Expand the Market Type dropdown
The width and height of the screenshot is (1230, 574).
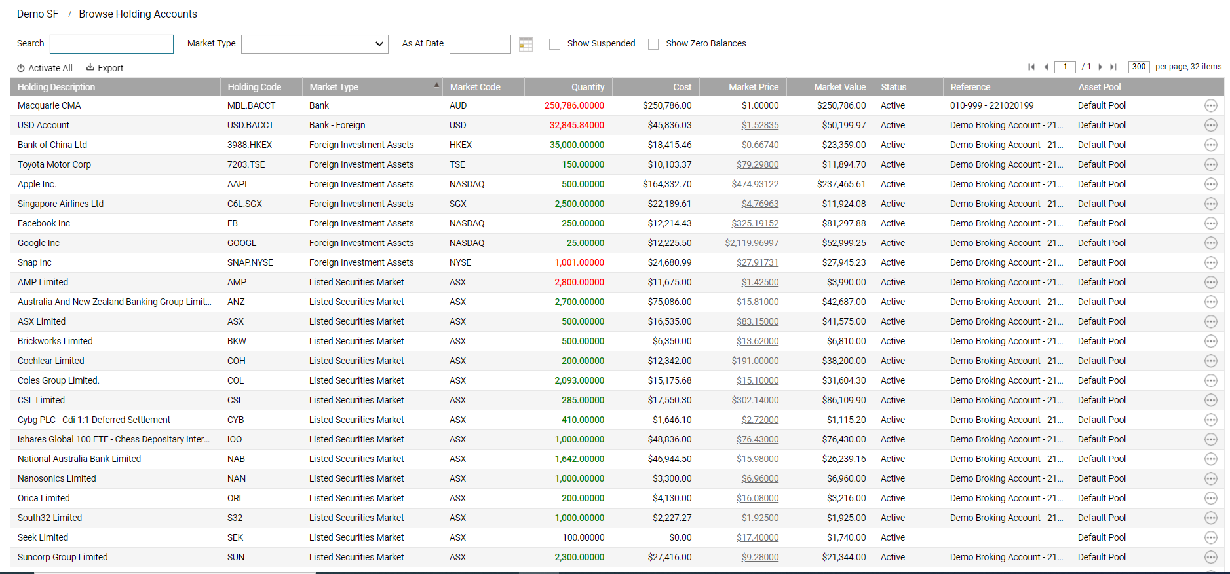315,44
